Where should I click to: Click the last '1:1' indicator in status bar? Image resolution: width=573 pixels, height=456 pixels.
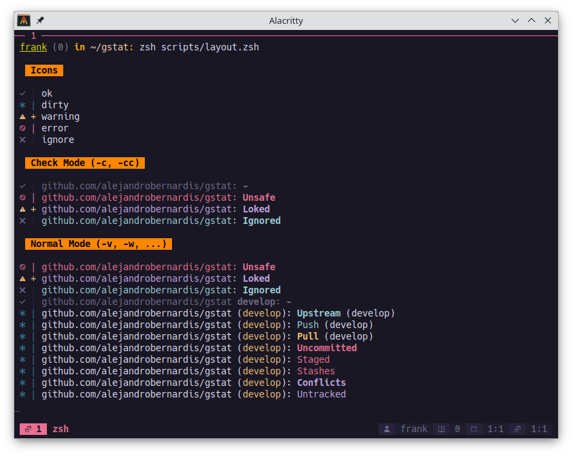tap(539, 429)
